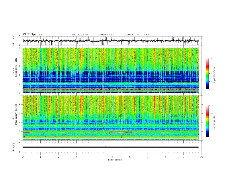Click the ch.1 "Frequency (kHz)" axis label

(16, 67)
